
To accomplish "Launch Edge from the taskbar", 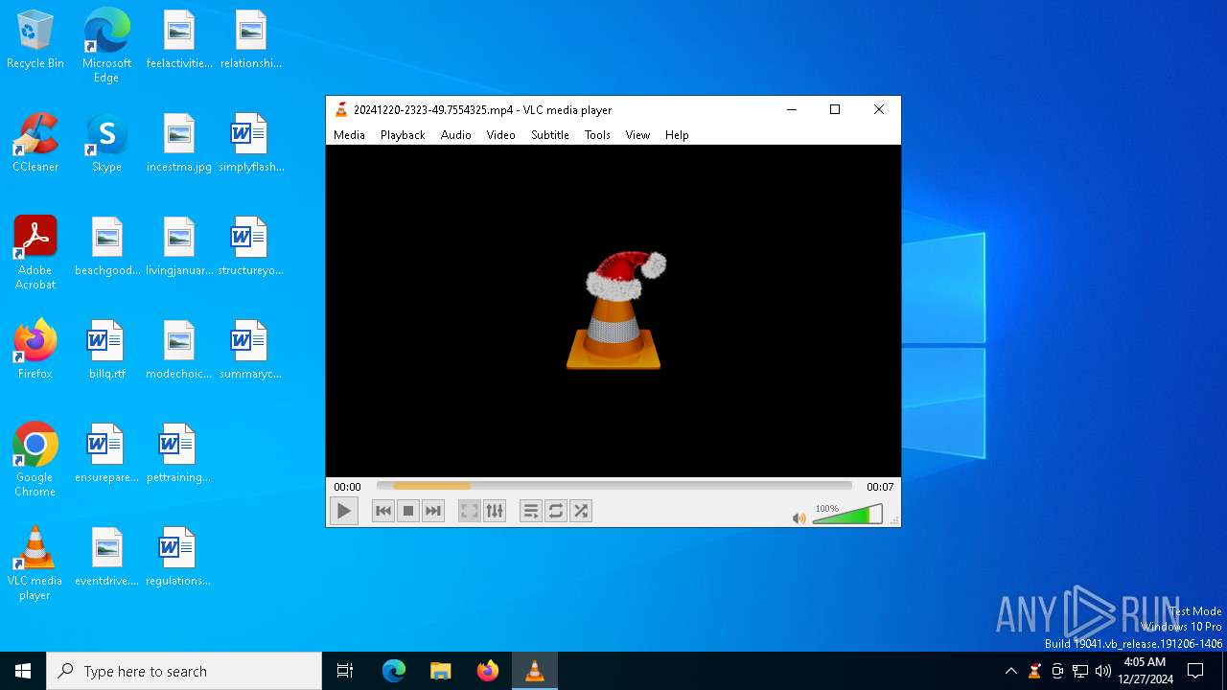I will pyautogui.click(x=394, y=671).
